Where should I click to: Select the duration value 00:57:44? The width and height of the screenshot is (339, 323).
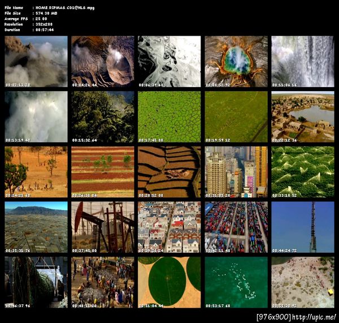45,30
